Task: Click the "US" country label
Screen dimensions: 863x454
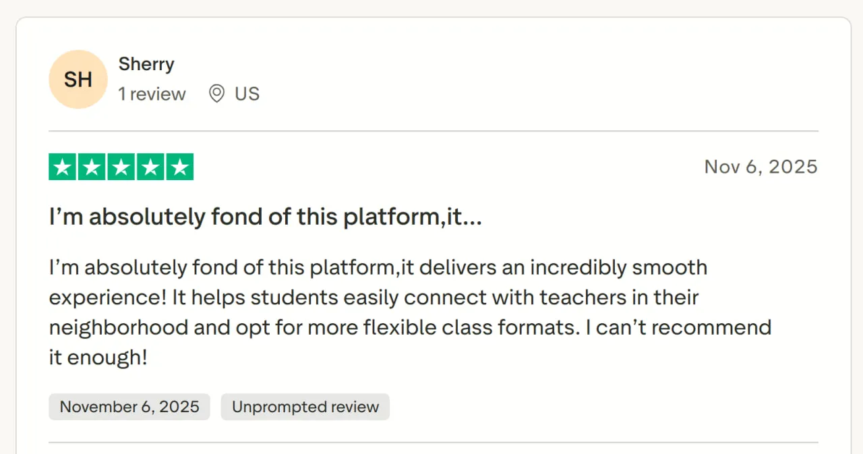Action: click(x=247, y=94)
